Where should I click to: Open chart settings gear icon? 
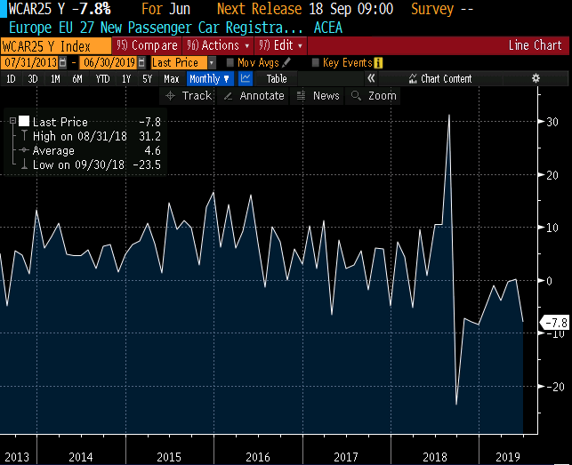click(536, 79)
